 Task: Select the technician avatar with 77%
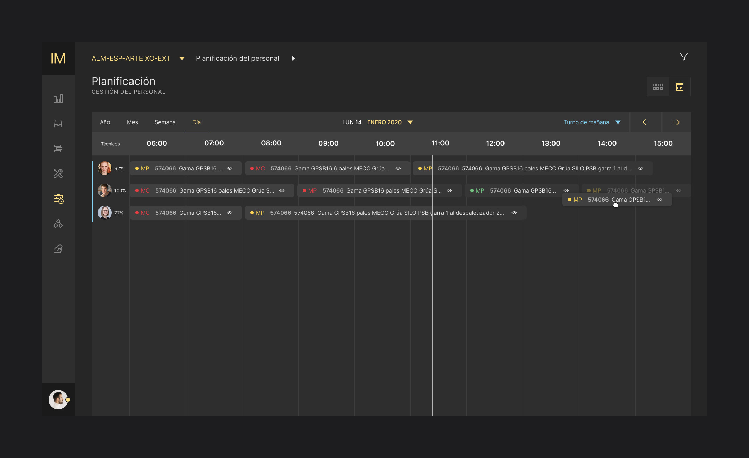(105, 213)
